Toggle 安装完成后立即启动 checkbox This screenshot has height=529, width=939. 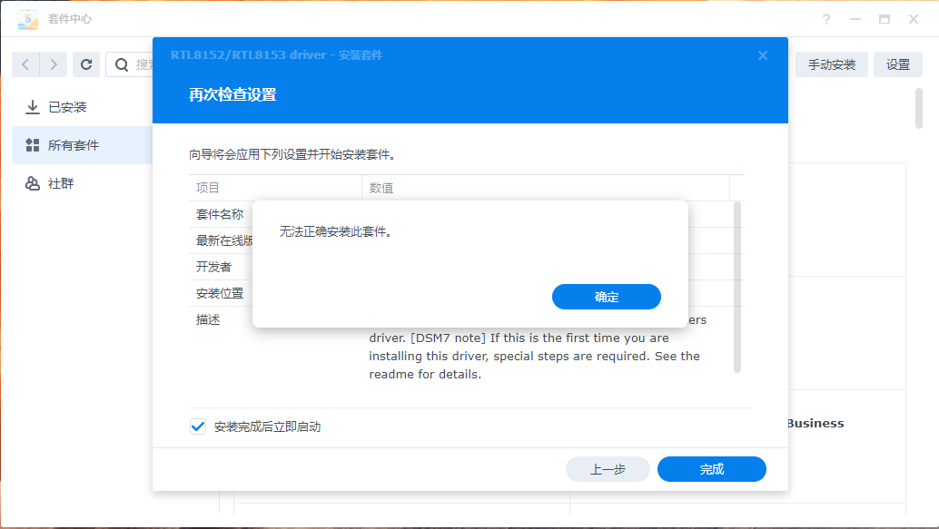click(198, 426)
